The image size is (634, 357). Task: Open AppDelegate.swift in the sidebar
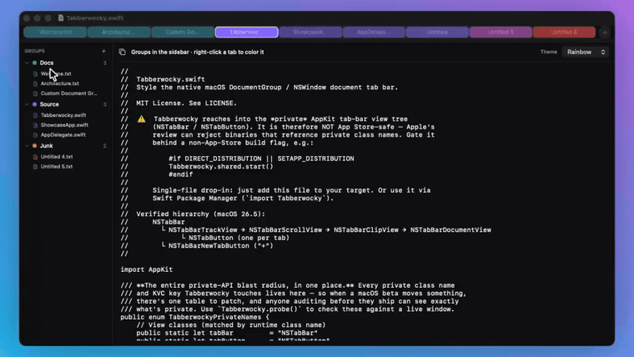coord(63,135)
